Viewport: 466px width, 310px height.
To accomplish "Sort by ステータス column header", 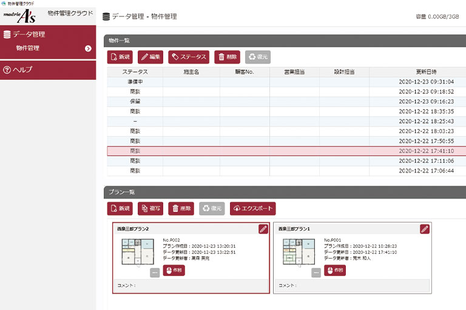I will pyautogui.click(x=135, y=72).
